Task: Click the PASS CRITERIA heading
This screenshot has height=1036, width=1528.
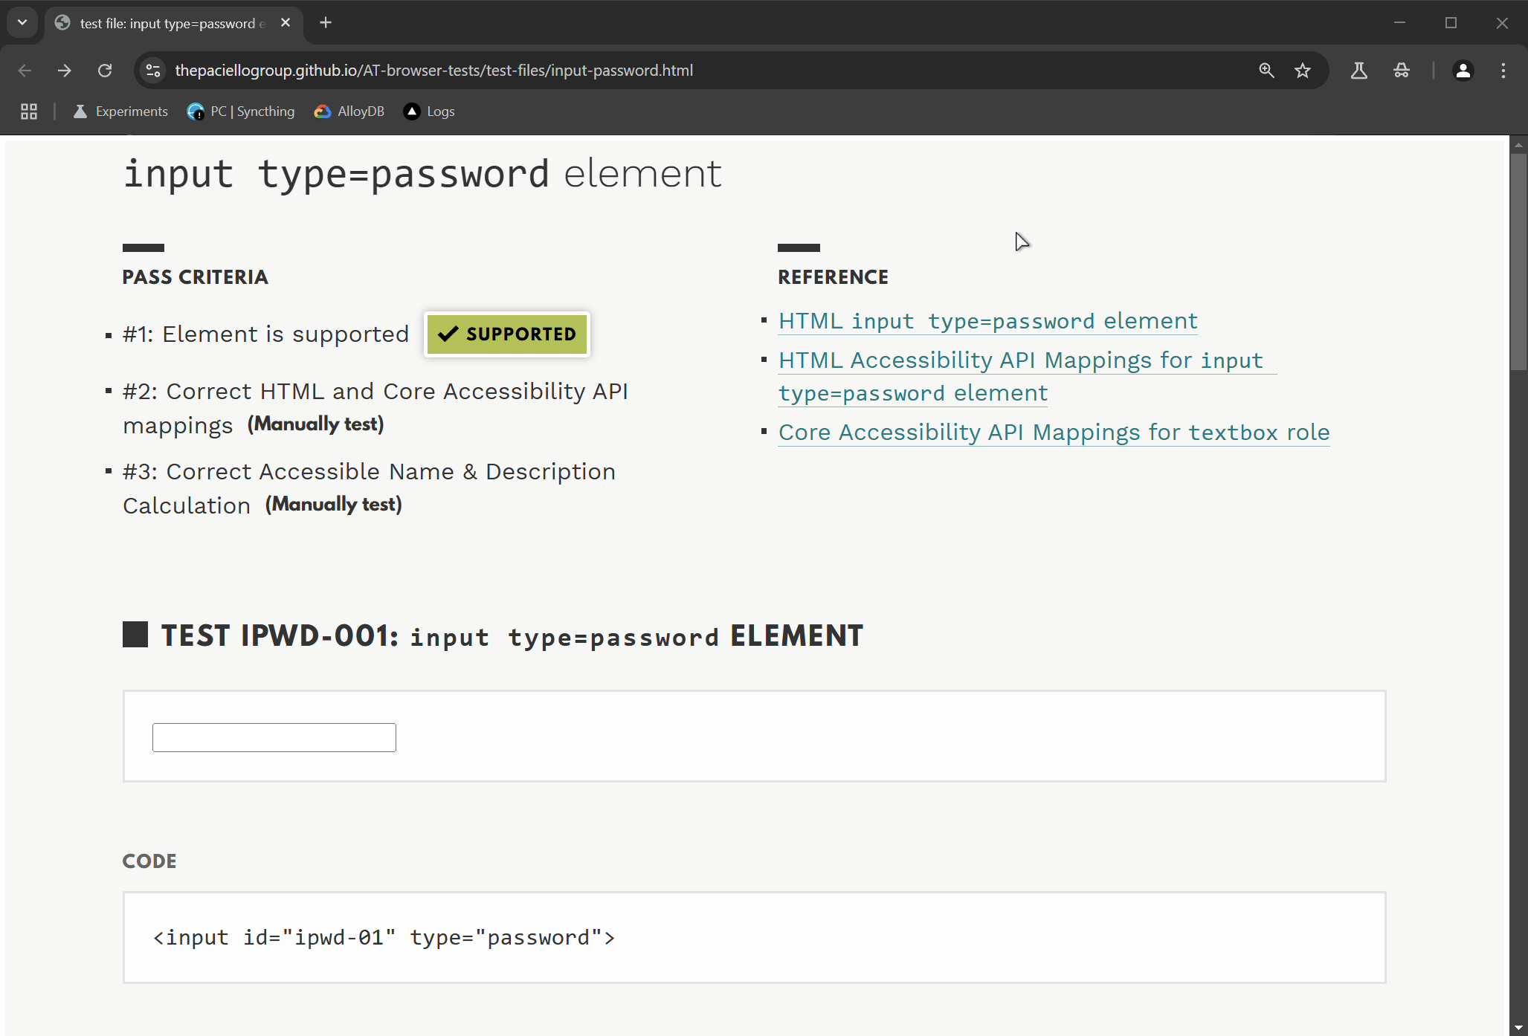Action: 195,277
